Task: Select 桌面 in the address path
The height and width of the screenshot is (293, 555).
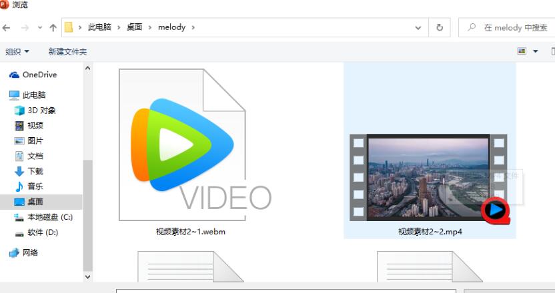Action: (x=135, y=27)
